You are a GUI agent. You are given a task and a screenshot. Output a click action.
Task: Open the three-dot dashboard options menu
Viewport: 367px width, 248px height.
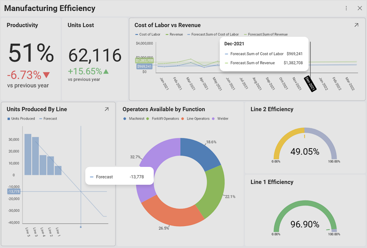[346, 8]
